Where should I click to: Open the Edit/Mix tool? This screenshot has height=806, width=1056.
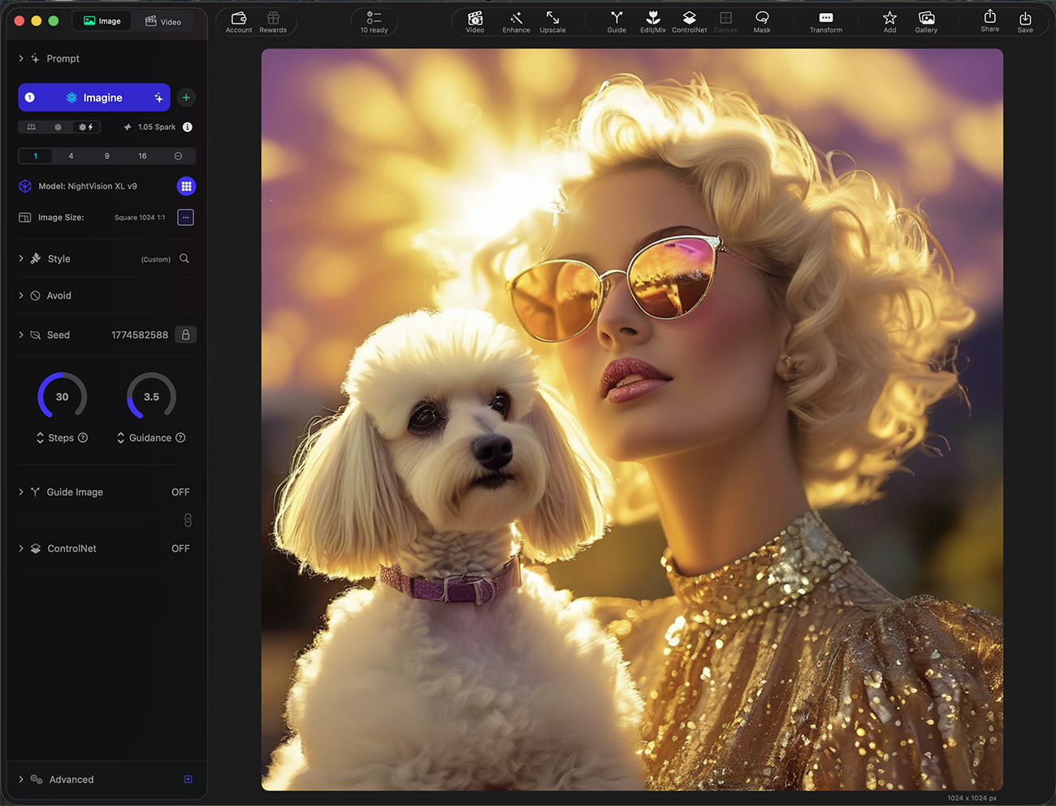click(x=652, y=22)
